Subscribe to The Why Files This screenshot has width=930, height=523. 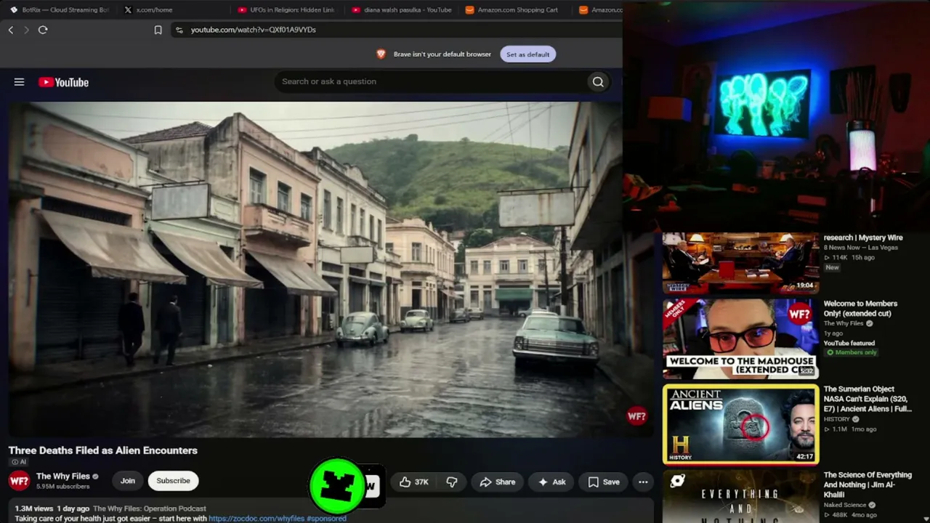click(x=173, y=481)
